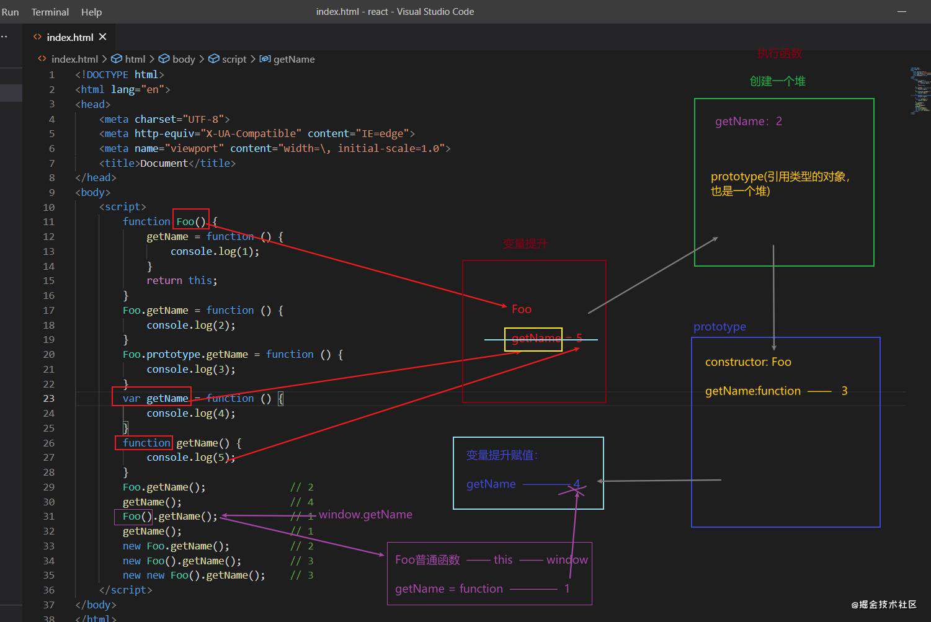The image size is (931, 622).
Task: Click the meta charset="UTF-8" line
Action: pyautogui.click(x=164, y=119)
